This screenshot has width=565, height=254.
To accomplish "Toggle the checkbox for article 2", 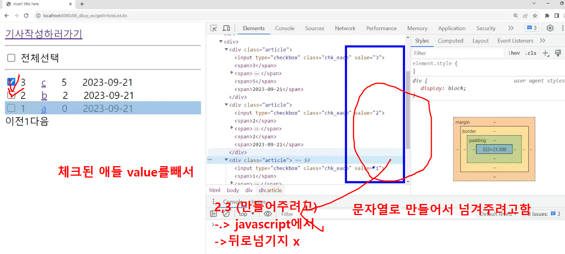I will tap(11, 95).
